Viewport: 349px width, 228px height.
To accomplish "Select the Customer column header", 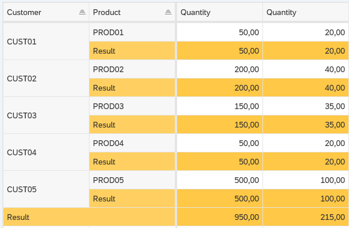I will (x=46, y=12).
